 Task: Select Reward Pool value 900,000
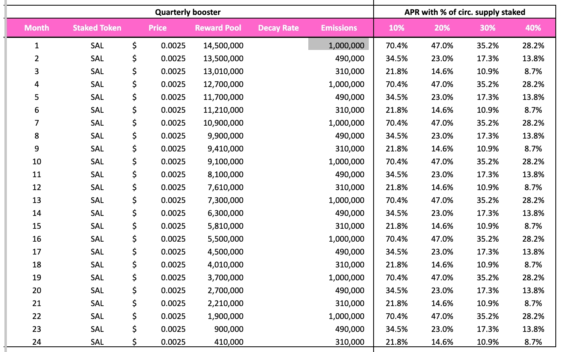[x=229, y=329]
